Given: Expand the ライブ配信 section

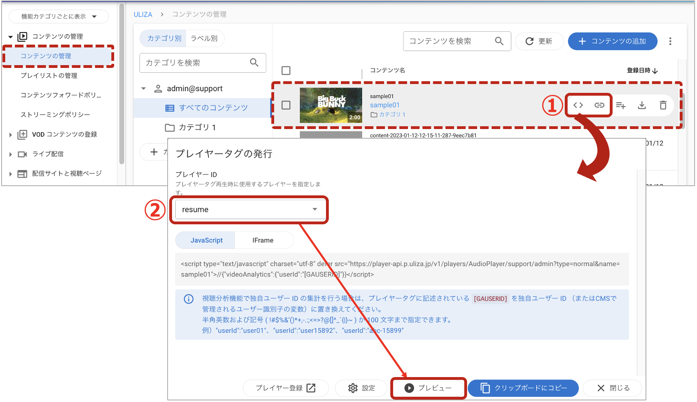Looking at the screenshot, I should pyautogui.click(x=10, y=154).
